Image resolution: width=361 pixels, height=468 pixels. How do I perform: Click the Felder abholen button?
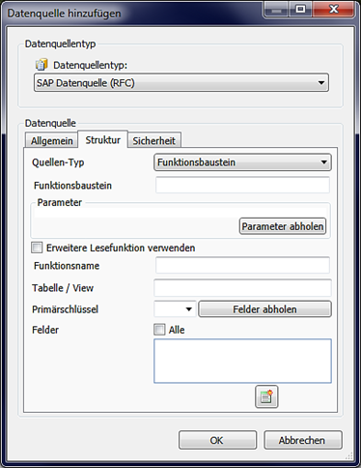tap(264, 309)
